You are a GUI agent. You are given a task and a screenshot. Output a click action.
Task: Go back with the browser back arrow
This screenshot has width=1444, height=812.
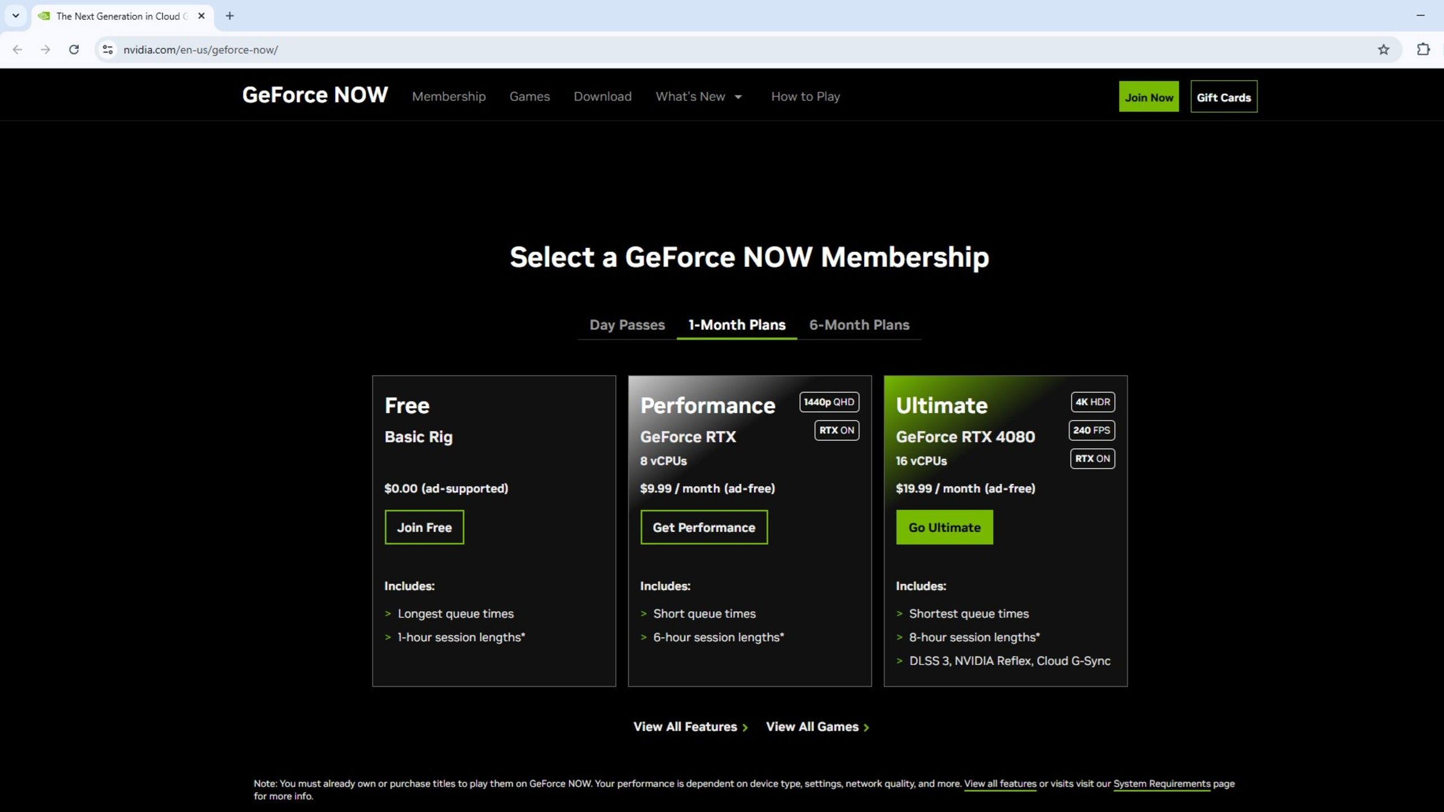(x=17, y=50)
